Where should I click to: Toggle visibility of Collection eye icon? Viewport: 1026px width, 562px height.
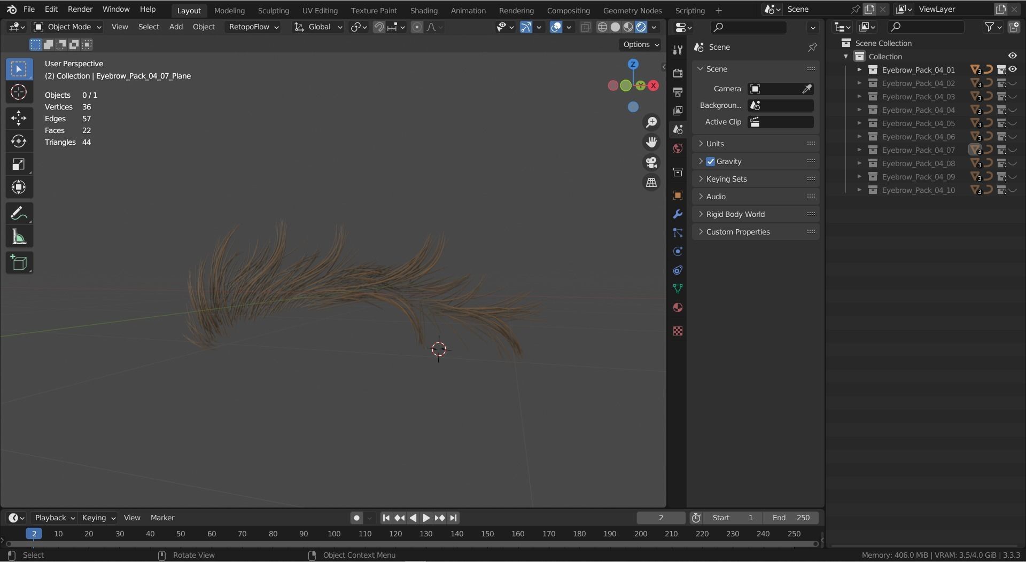point(1012,56)
